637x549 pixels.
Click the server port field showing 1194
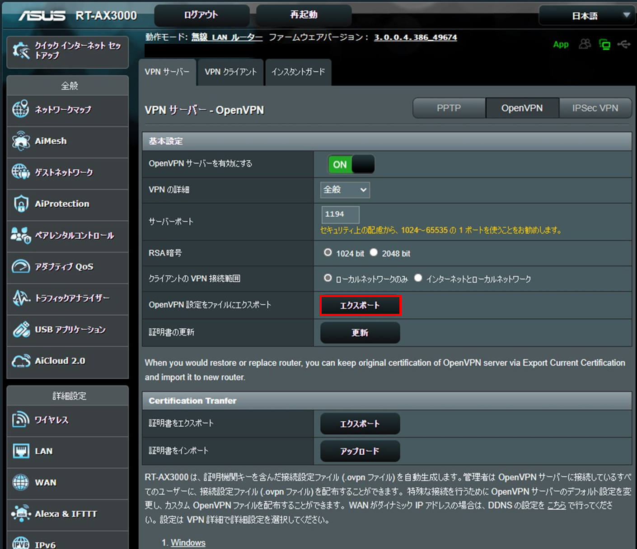[x=340, y=214]
